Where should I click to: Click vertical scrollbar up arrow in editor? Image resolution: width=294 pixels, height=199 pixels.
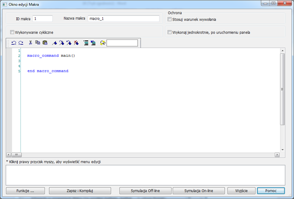282,51
